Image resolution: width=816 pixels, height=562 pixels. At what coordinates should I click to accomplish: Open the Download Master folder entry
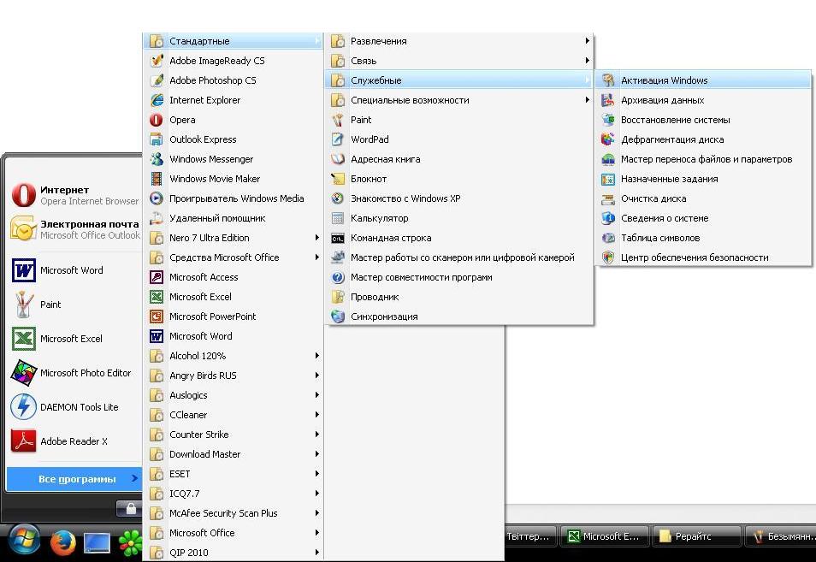pos(233,454)
